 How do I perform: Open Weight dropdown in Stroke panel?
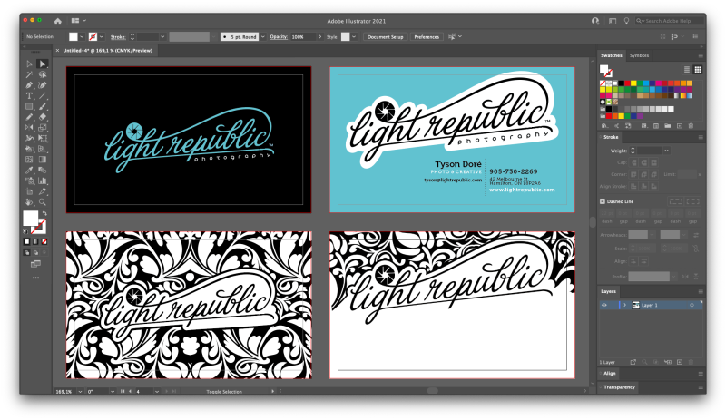pos(667,151)
